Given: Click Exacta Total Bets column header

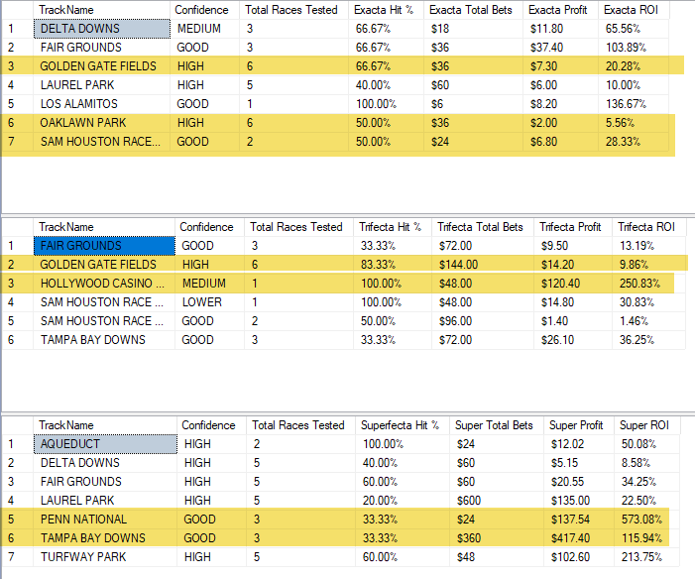Looking at the screenshot, I should pyautogui.click(x=473, y=10).
